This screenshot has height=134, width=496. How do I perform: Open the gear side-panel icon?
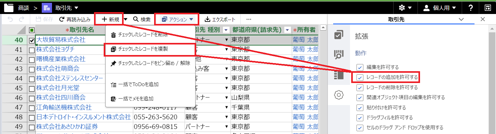[x=339, y=95]
